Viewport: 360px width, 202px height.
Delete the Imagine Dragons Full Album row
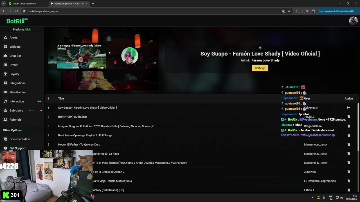349,126
